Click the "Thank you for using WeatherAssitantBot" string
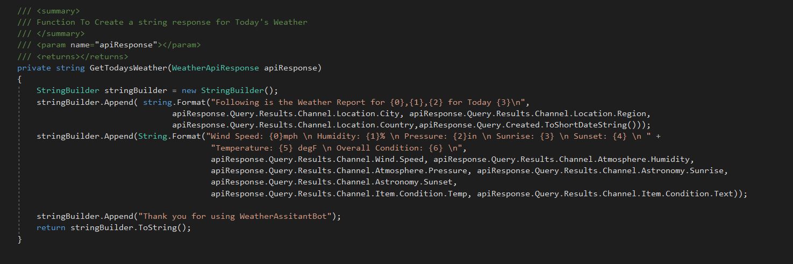 coord(237,216)
